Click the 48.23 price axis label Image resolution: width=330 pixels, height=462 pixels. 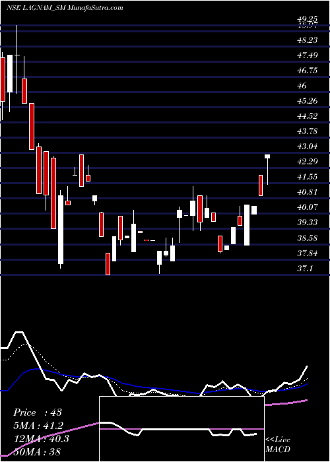(x=308, y=40)
